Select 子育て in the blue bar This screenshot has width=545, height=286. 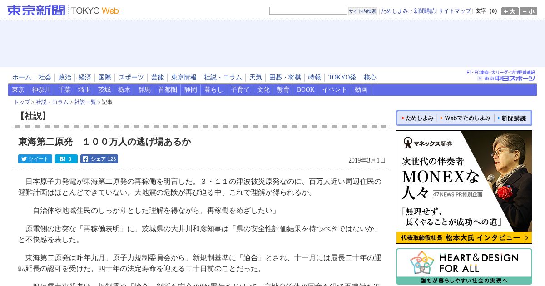[x=240, y=90]
